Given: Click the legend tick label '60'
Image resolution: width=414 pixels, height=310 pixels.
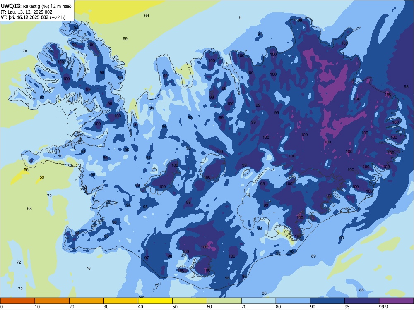Looking at the screenshot, I should 209,307.
